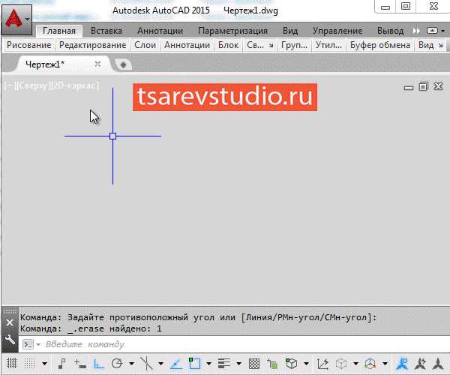
Task: Close the command line window X
Action: [x=10, y=322]
